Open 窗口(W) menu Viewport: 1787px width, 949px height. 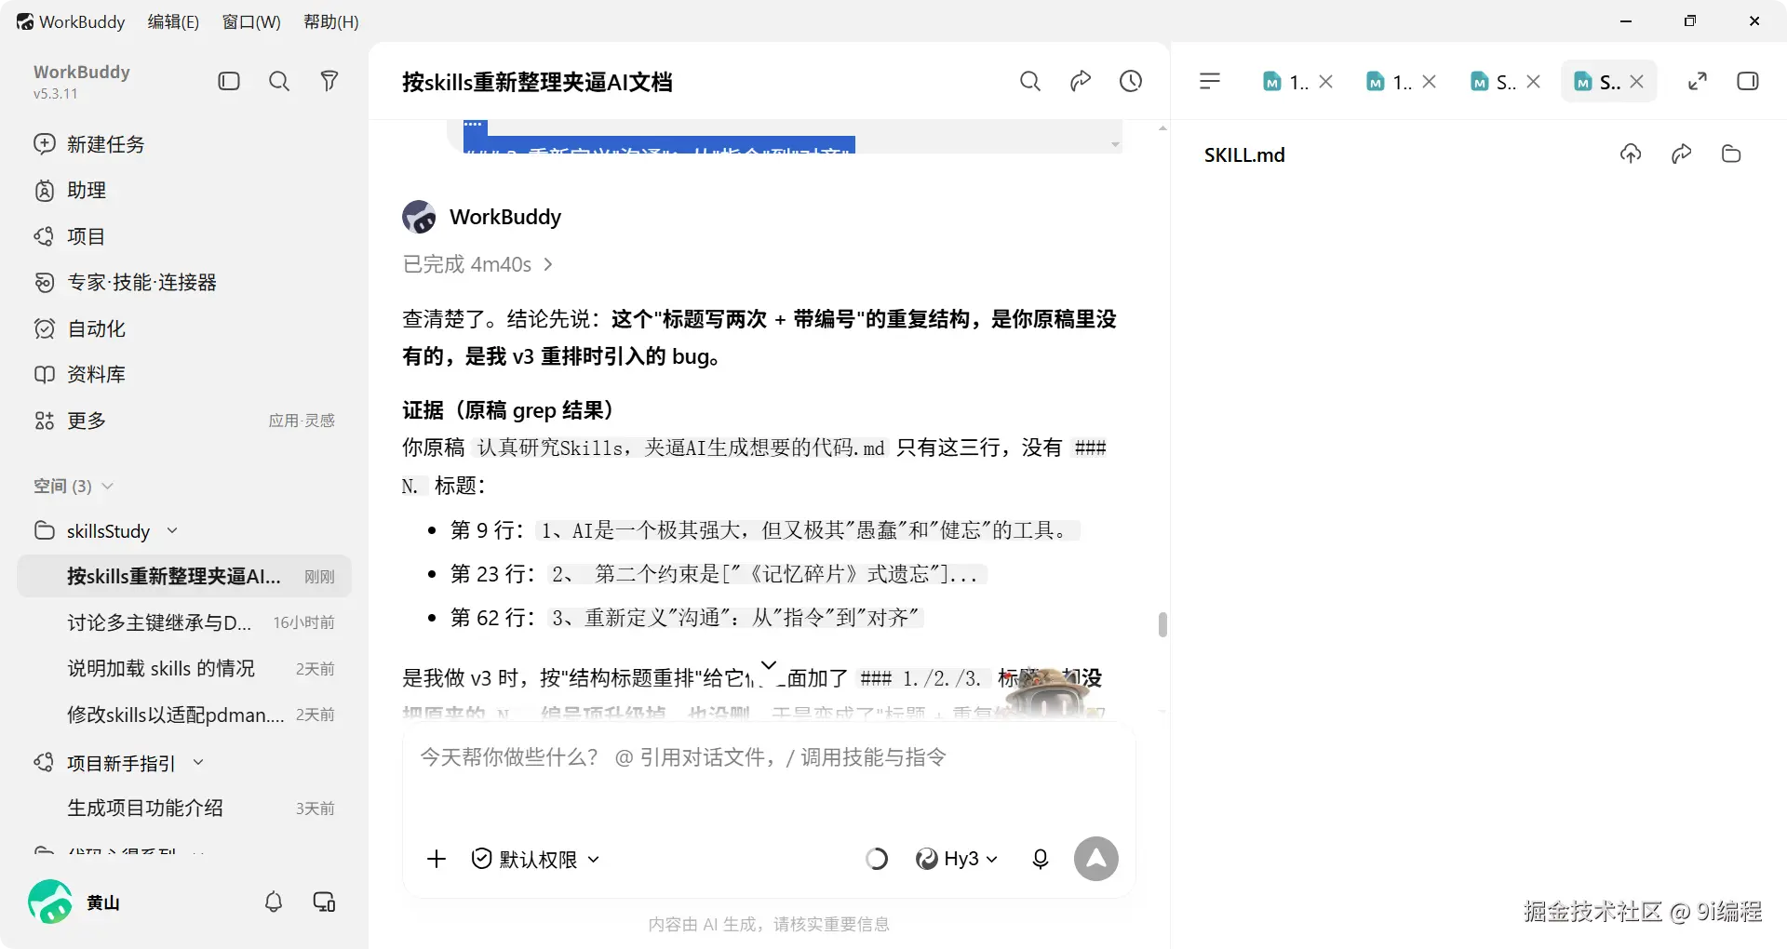tap(251, 21)
